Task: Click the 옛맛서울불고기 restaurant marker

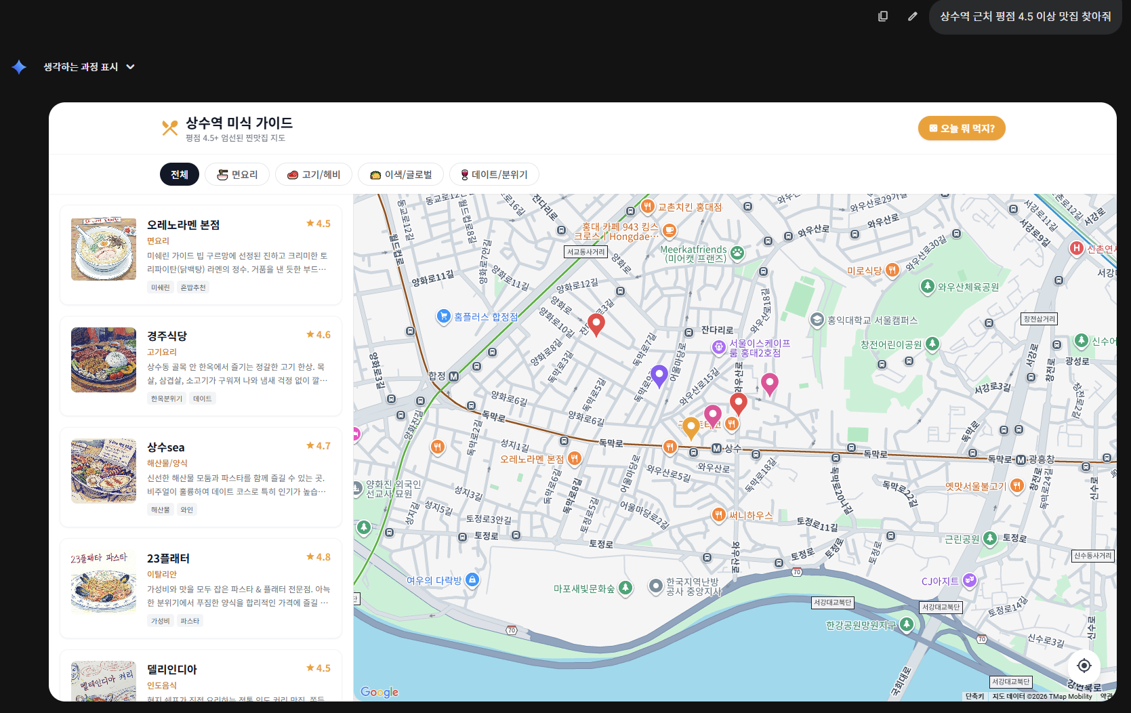Action: coord(1016,485)
